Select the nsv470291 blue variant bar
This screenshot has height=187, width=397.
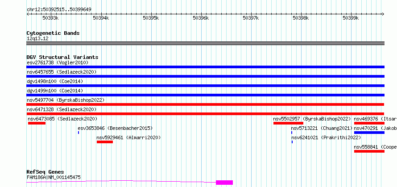pos(369,133)
